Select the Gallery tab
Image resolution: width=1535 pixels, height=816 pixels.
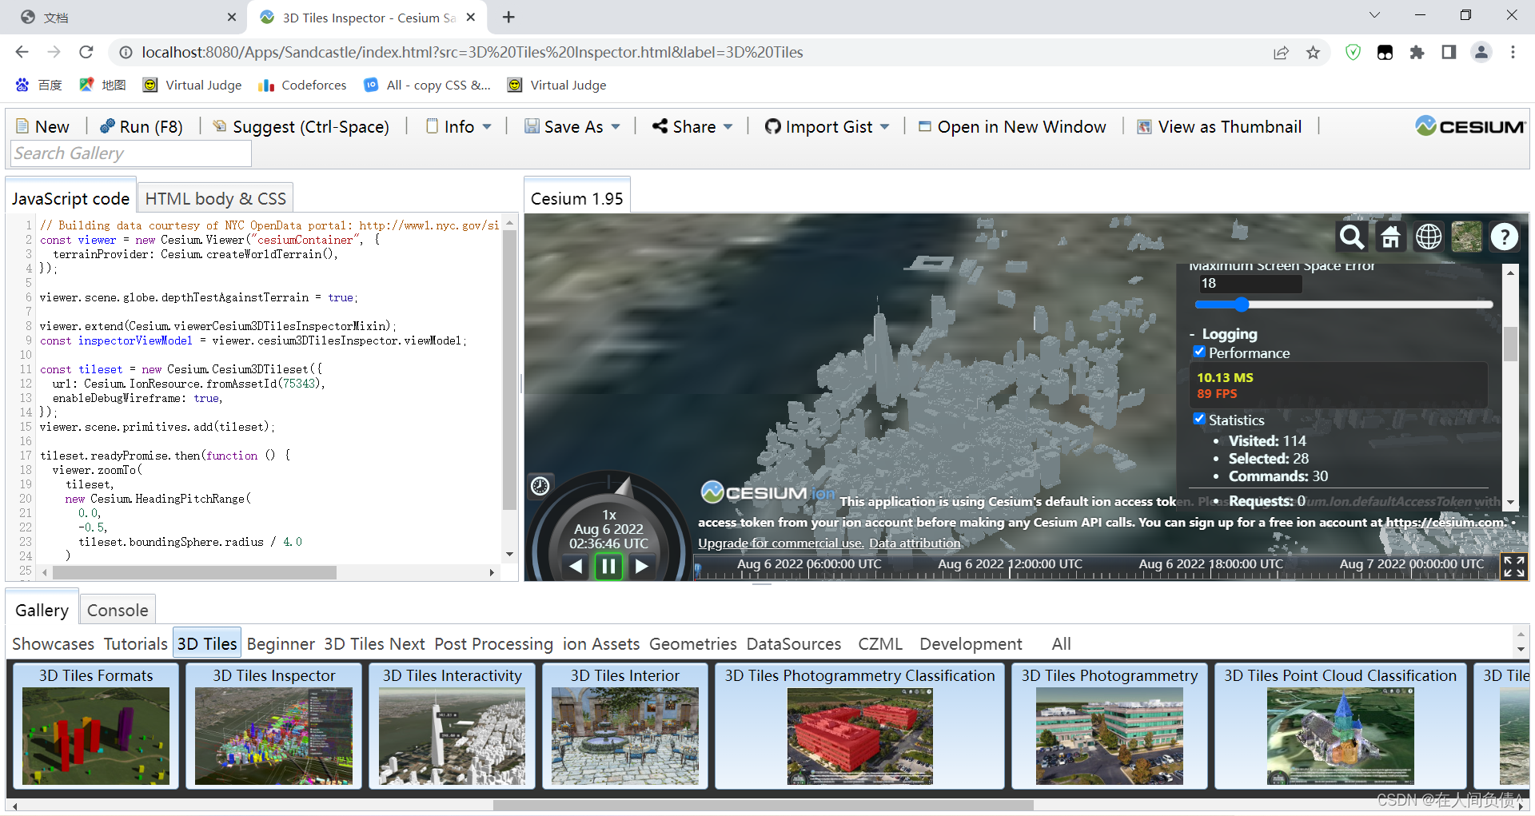click(x=42, y=610)
